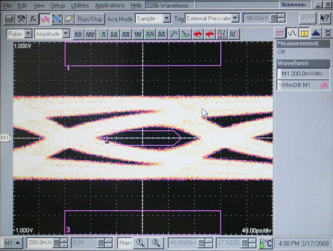Click the context help arrow-question icon
The width and height of the screenshot is (333, 251).
coord(324,19)
